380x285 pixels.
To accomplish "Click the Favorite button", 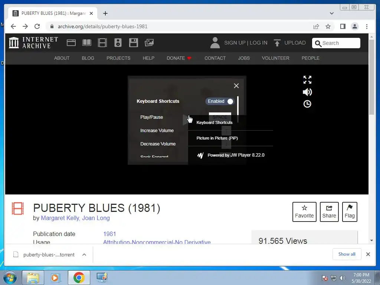I will click(304, 212).
